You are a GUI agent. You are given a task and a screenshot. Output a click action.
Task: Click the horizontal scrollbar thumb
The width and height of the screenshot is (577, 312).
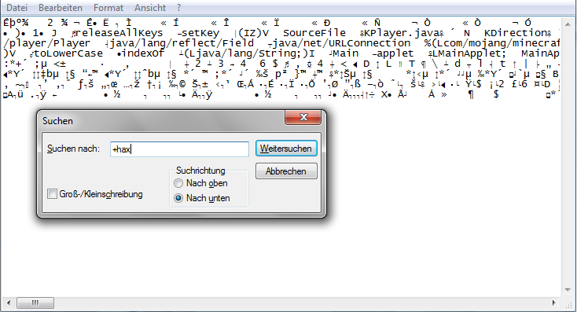pyautogui.click(x=35, y=303)
